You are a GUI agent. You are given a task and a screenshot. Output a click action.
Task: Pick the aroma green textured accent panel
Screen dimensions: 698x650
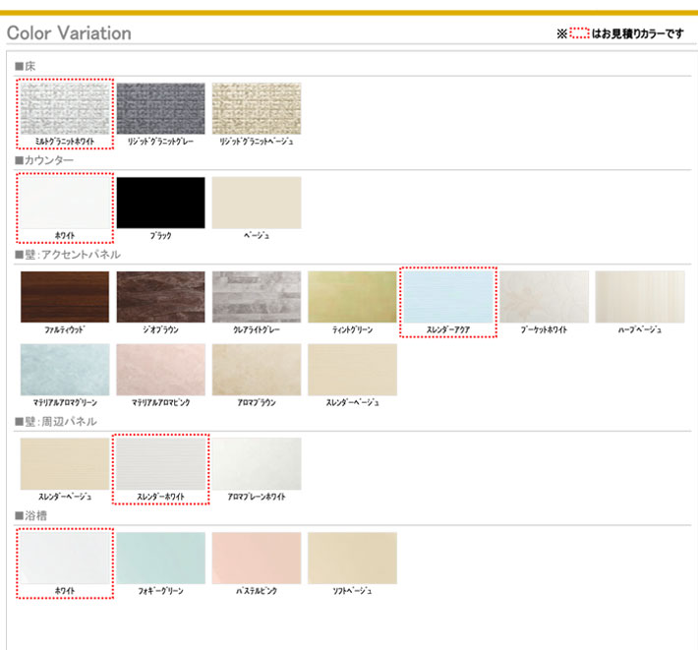(65, 370)
